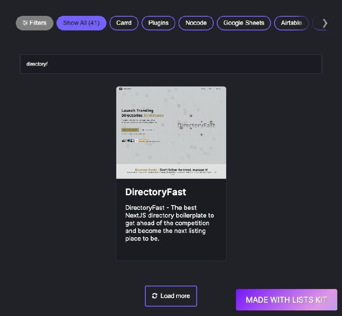Load more listings
The width and height of the screenshot is (342, 316).
point(171,296)
